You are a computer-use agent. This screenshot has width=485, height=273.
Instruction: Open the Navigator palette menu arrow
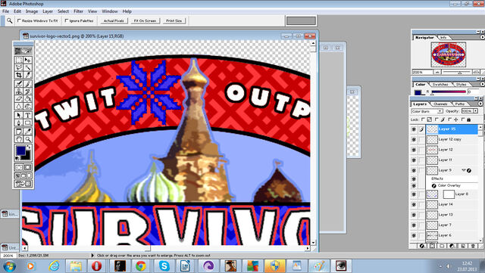pos(482,37)
